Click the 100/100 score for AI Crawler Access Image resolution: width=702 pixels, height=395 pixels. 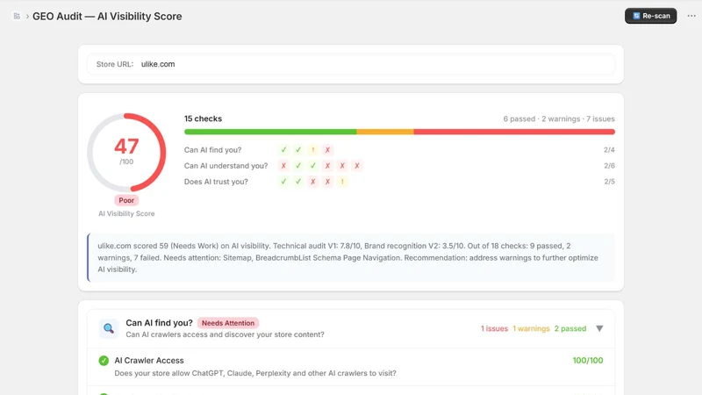[587, 361]
